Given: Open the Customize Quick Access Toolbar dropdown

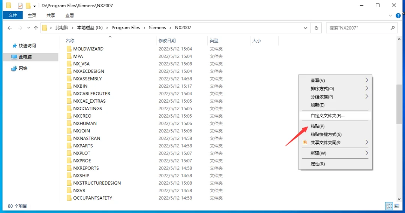Looking at the screenshot, I should [x=34, y=6].
